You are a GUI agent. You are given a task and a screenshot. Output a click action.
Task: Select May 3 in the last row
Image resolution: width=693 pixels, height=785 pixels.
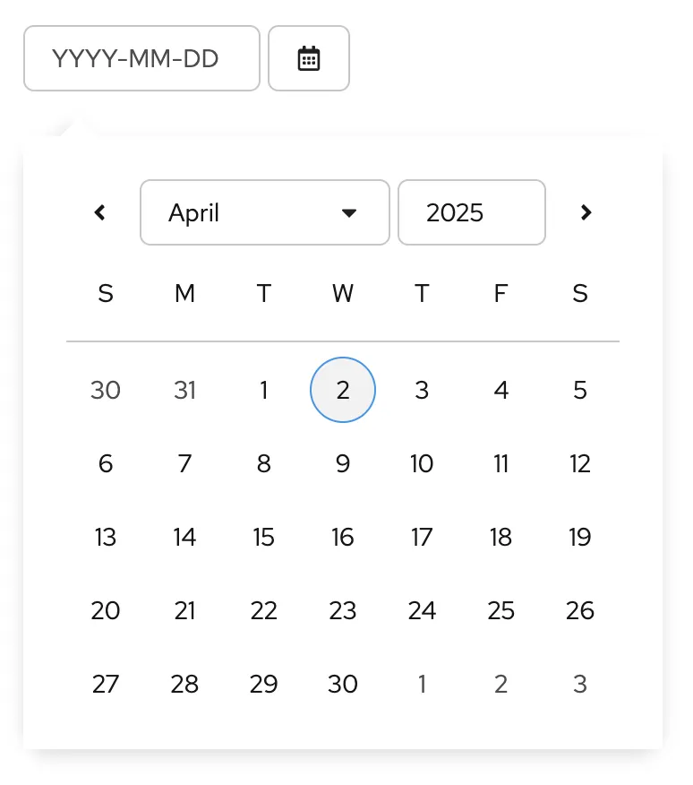pyautogui.click(x=580, y=685)
